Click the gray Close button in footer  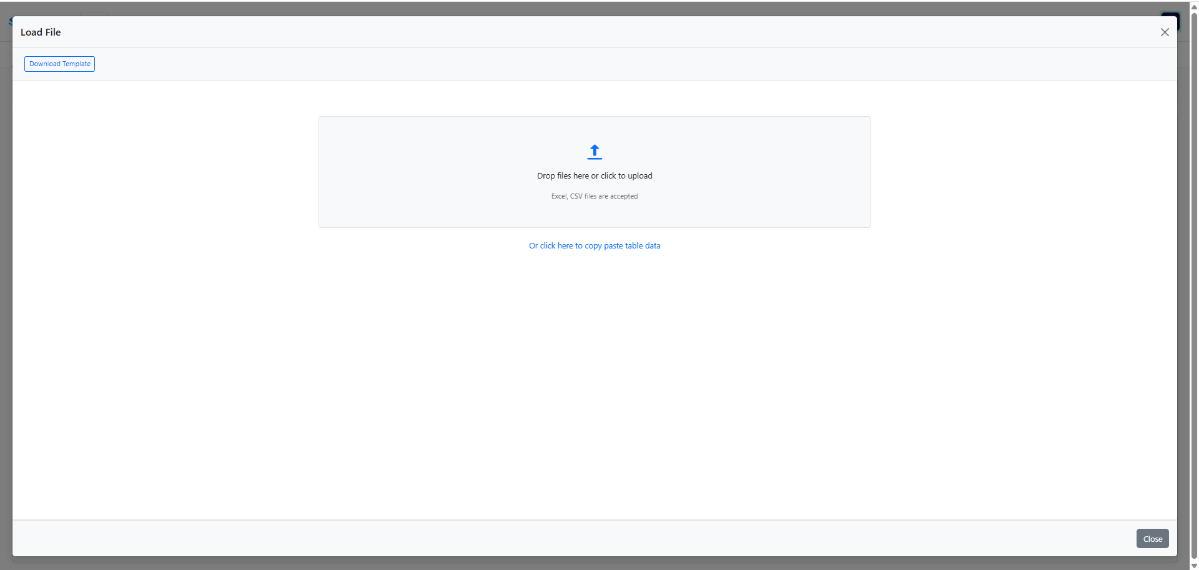tap(1152, 539)
